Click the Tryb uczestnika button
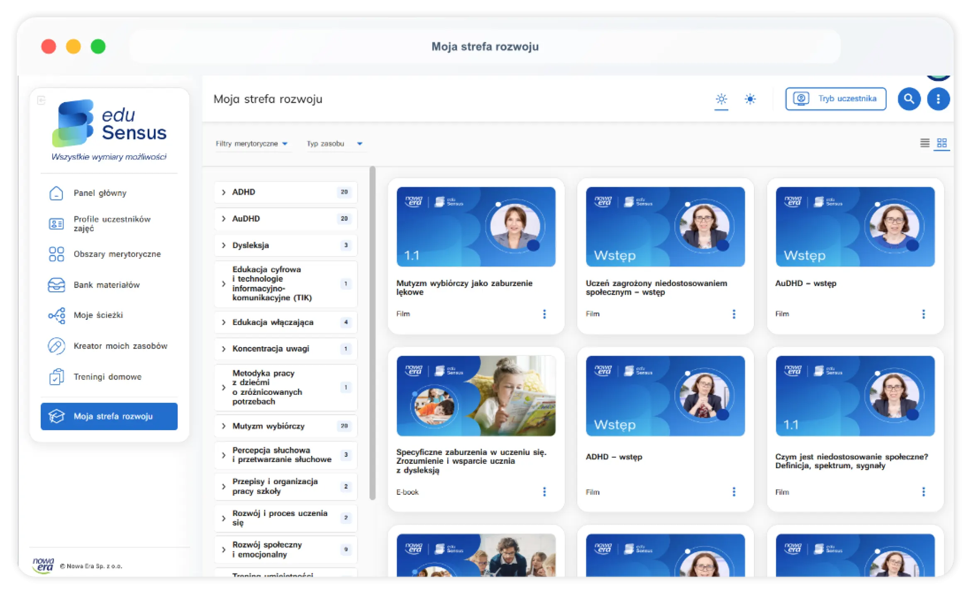The width and height of the screenshot is (971, 592). click(836, 99)
